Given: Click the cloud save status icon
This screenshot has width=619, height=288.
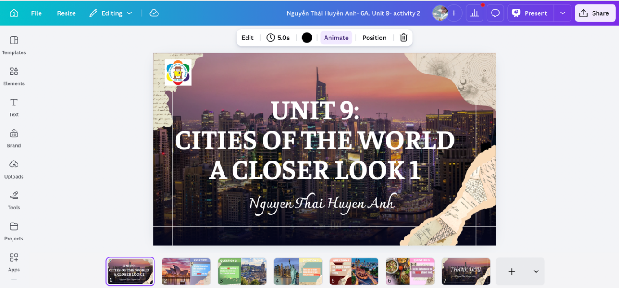Looking at the screenshot, I should click(x=154, y=13).
